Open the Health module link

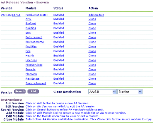click(x=30, y=56)
